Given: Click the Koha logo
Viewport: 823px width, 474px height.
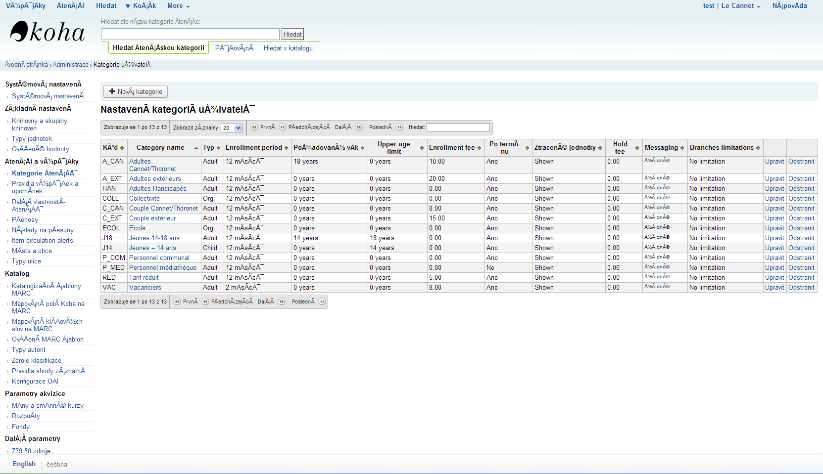Looking at the screenshot, I should (48, 32).
